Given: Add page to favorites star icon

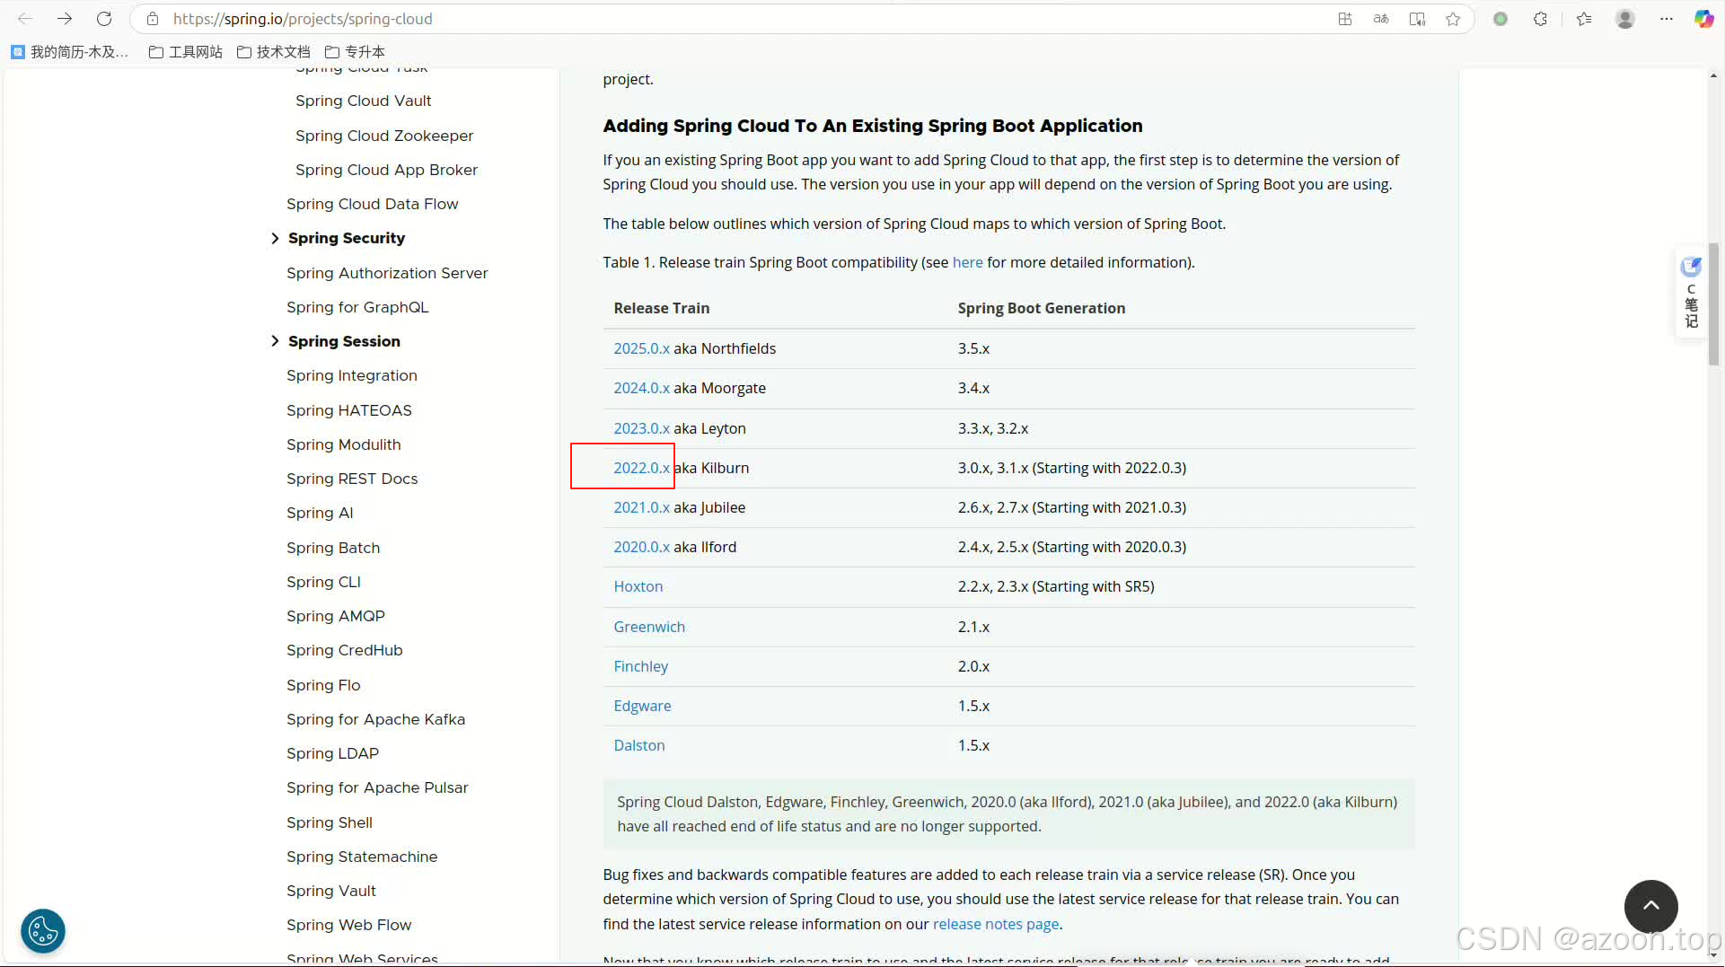Looking at the screenshot, I should click(x=1453, y=19).
